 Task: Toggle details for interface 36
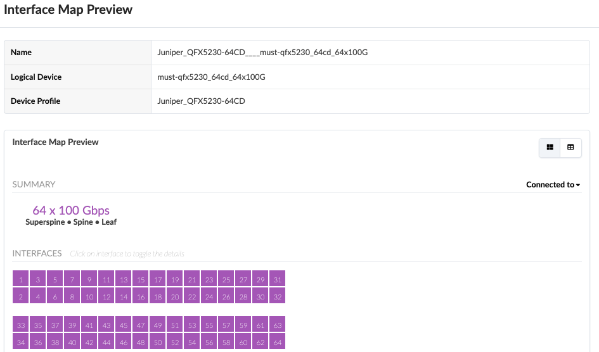38,341
